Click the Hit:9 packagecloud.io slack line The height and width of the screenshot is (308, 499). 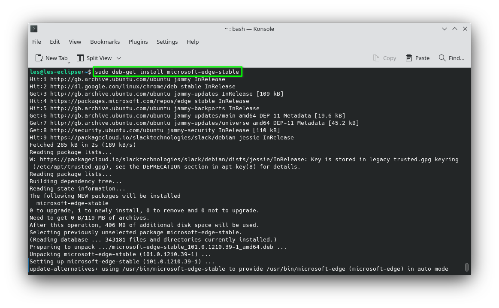tap(162, 137)
